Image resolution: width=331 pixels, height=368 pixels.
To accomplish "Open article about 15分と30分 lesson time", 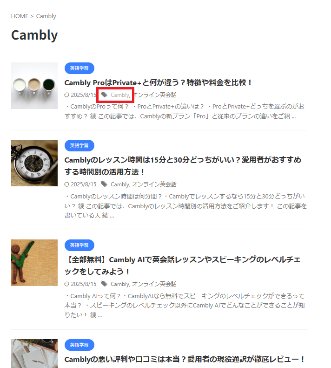I will 183,166.
